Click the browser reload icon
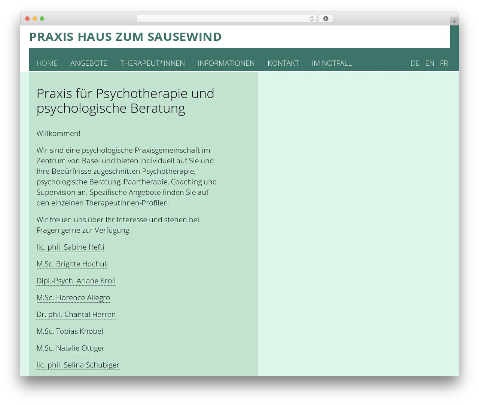This screenshot has width=479, height=405. [311, 19]
